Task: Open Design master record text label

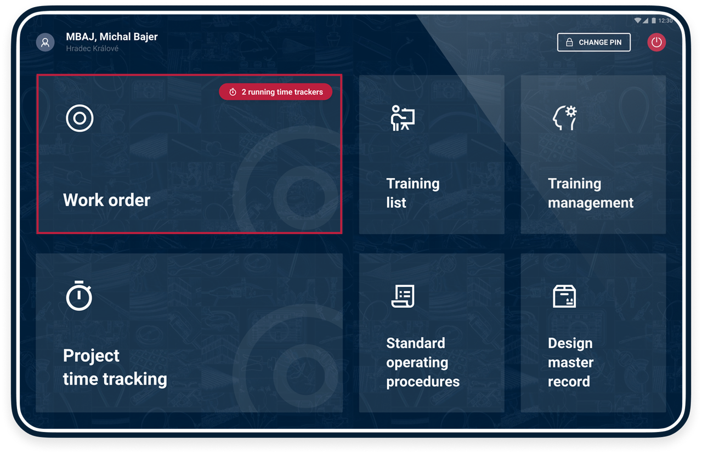Action: 570,362
